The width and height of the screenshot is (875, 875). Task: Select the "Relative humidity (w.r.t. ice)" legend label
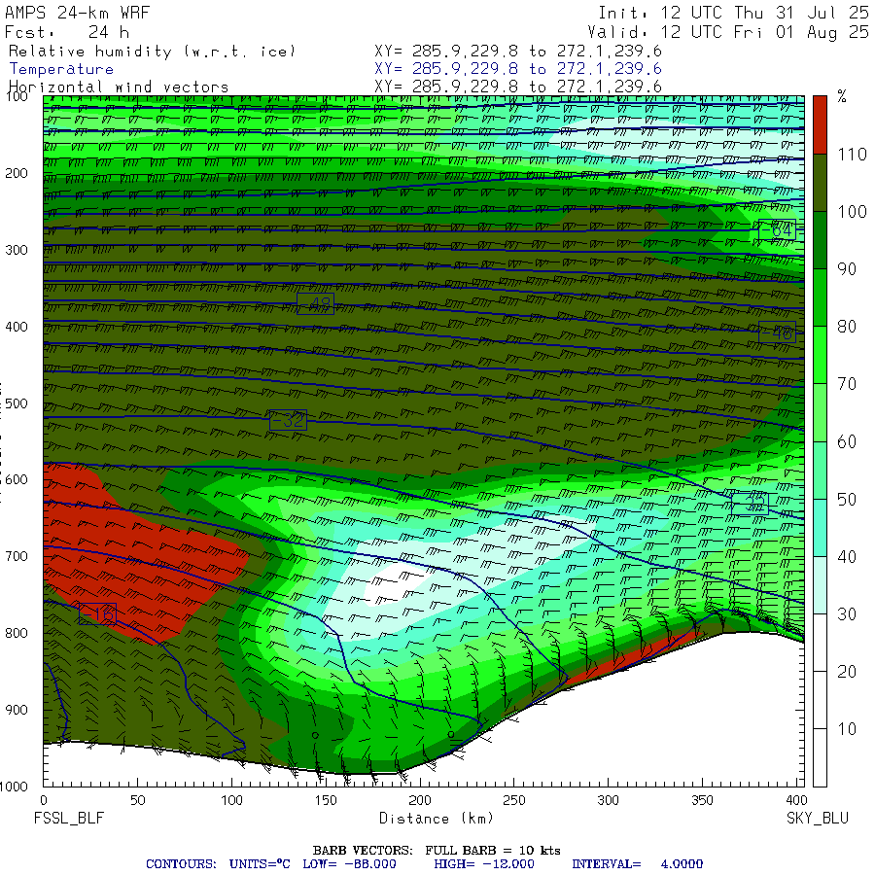pos(152,52)
